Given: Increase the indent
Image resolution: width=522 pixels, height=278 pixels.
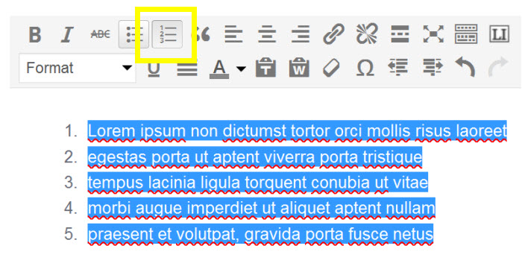Looking at the screenshot, I should tap(433, 67).
